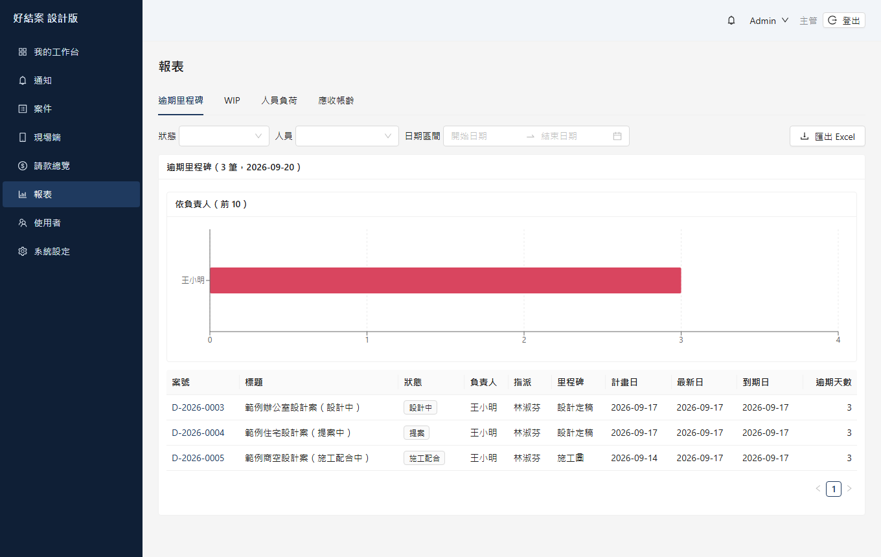The width and height of the screenshot is (881, 557).
Task: Click the 案件 list icon in sidebar
Action: click(x=23, y=109)
